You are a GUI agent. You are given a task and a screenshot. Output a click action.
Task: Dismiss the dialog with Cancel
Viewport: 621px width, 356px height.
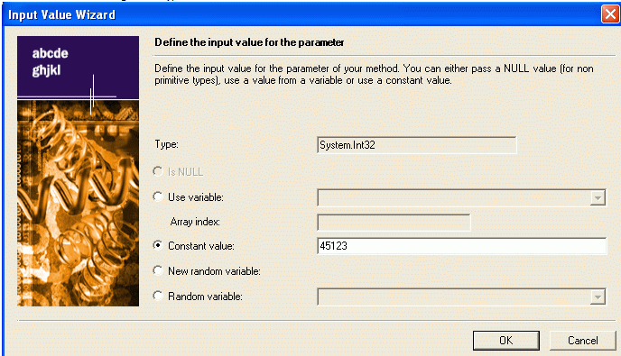[x=582, y=341]
